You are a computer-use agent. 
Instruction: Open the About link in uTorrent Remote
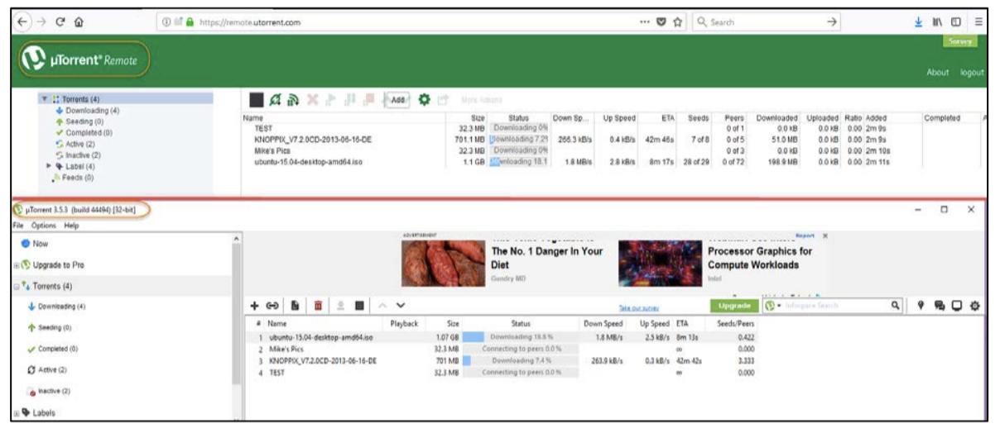[937, 73]
